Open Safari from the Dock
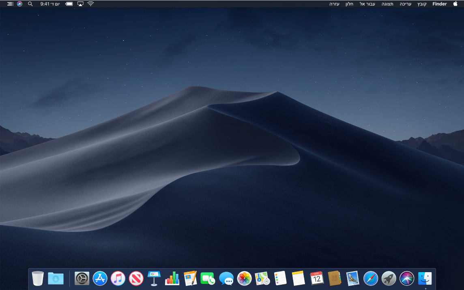 371,278
